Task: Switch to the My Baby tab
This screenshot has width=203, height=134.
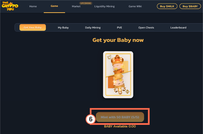Action: (x=63, y=28)
